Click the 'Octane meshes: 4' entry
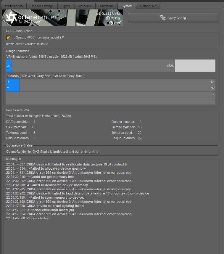 point(126,122)
